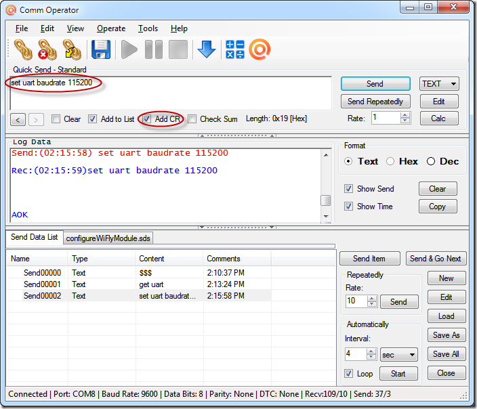Pause using the pause toolbar icon
Screen dimensions: 477x409
point(154,49)
